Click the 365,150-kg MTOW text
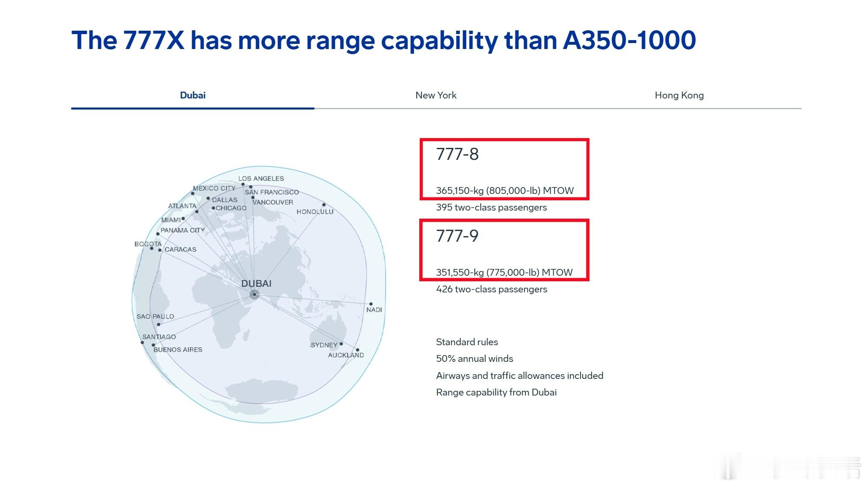The image size is (868, 488). [x=505, y=191]
